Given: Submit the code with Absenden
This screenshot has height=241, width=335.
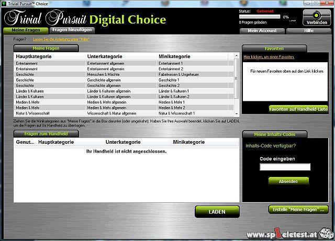Looking at the screenshot, I should [x=288, y=181].
